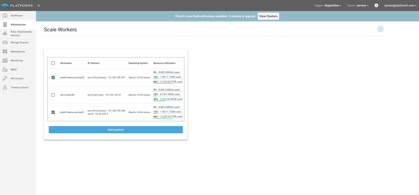Check the elk-cluster04 checkbox
419x195 pixels.
click(x=53, y=95)
